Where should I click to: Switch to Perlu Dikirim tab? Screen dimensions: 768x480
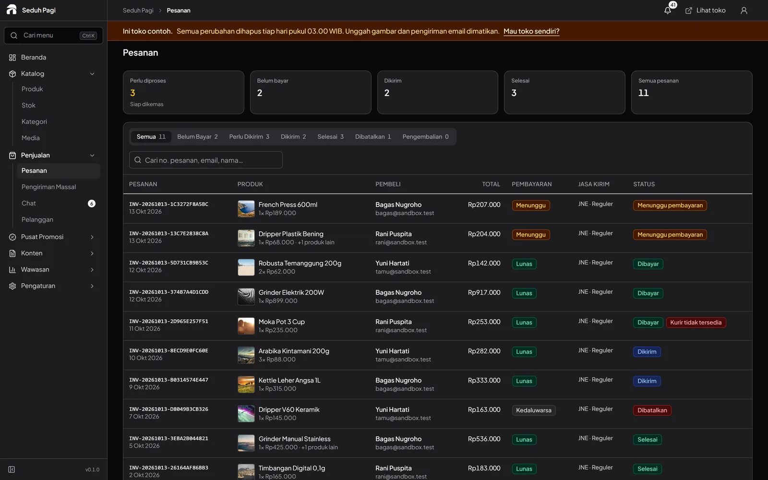[249, 137]
